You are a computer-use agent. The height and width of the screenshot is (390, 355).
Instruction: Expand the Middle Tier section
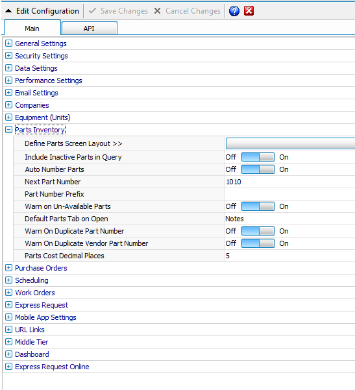point(8,342)
